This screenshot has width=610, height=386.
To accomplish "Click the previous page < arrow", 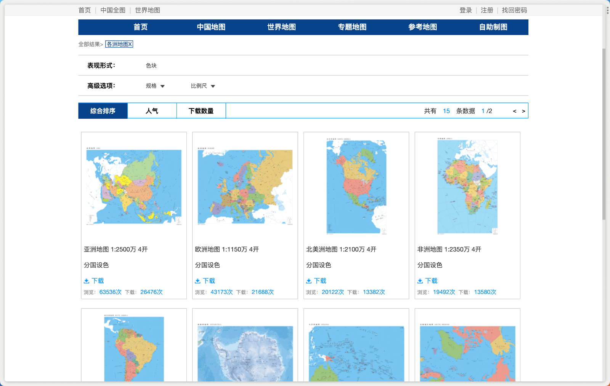I will [514, 111].
